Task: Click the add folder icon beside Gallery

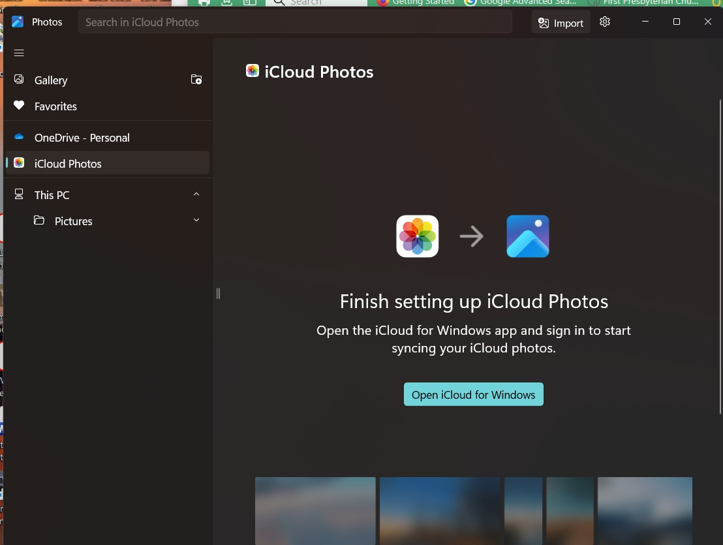Action: [196, 80]
